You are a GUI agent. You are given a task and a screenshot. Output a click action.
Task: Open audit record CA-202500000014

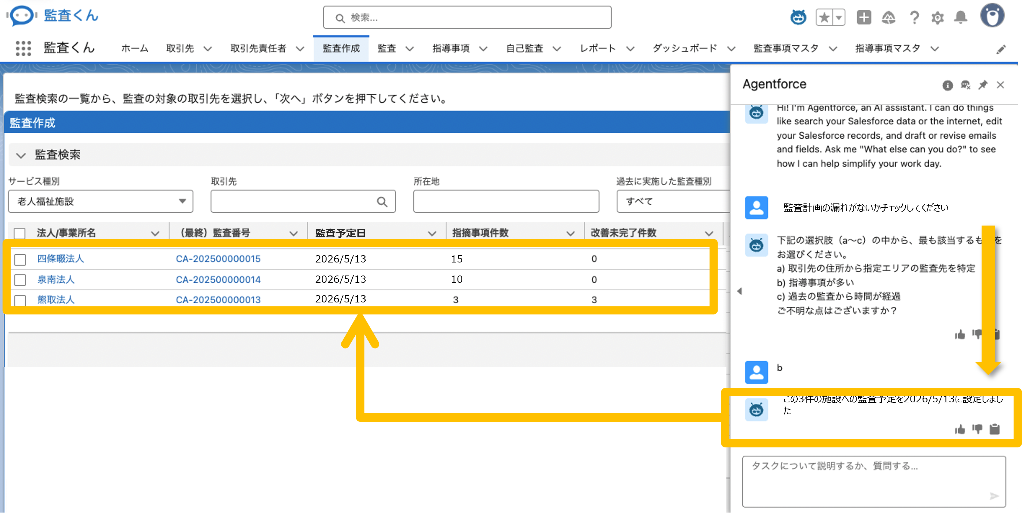[218, 280]
